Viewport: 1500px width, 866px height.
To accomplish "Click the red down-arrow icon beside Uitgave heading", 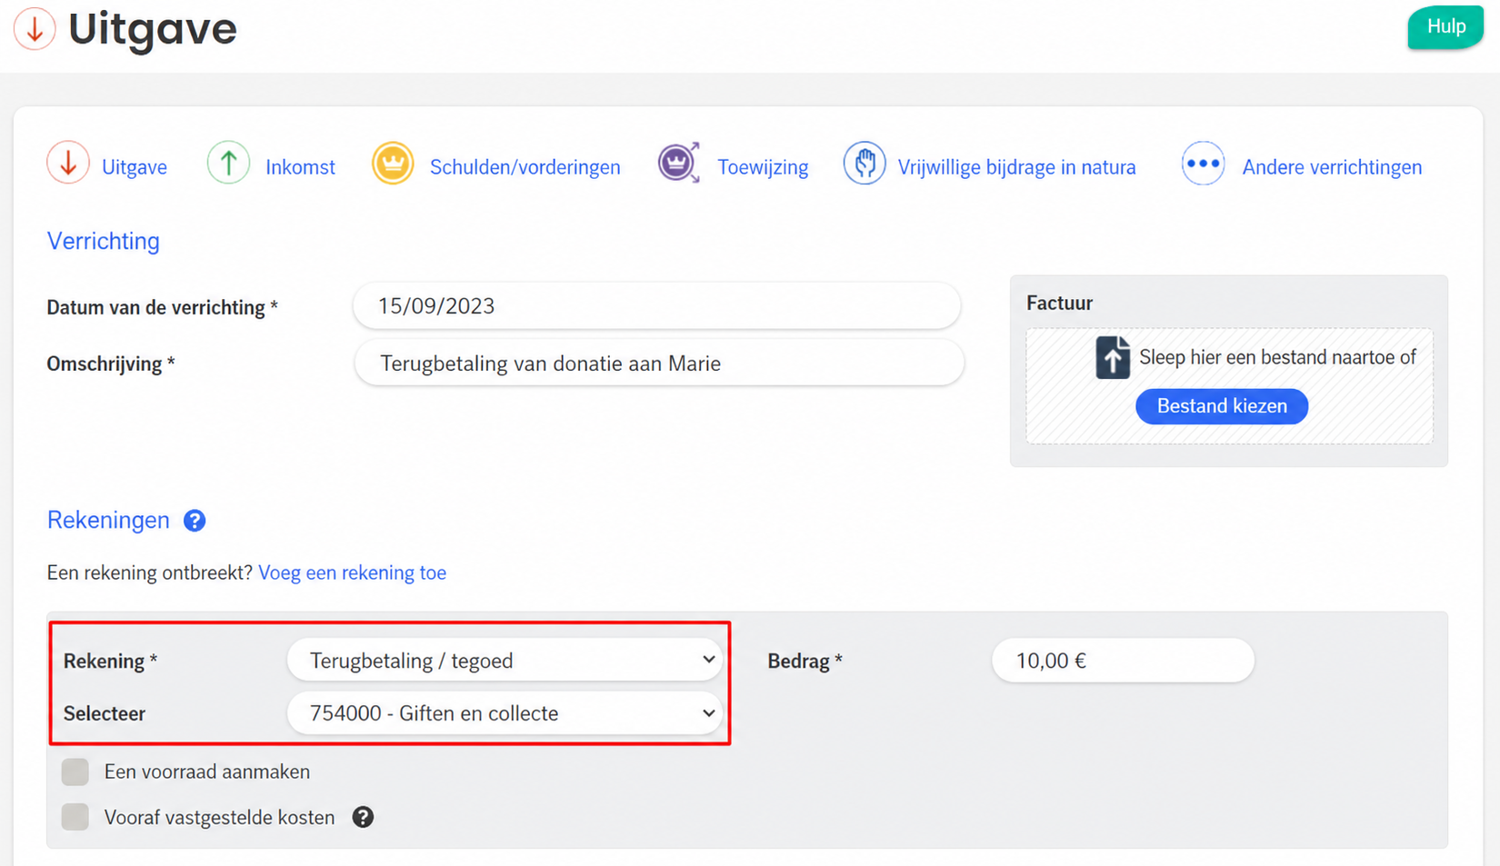I will pyautogui.click(x=35, y=28).
